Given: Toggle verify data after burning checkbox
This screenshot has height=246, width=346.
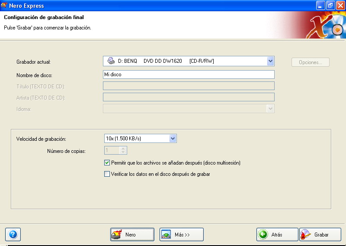Looking at the screenshot, I should 107,174.
